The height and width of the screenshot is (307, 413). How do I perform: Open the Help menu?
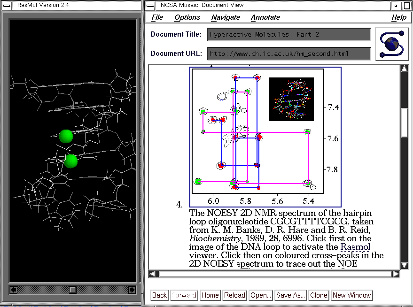398,17
